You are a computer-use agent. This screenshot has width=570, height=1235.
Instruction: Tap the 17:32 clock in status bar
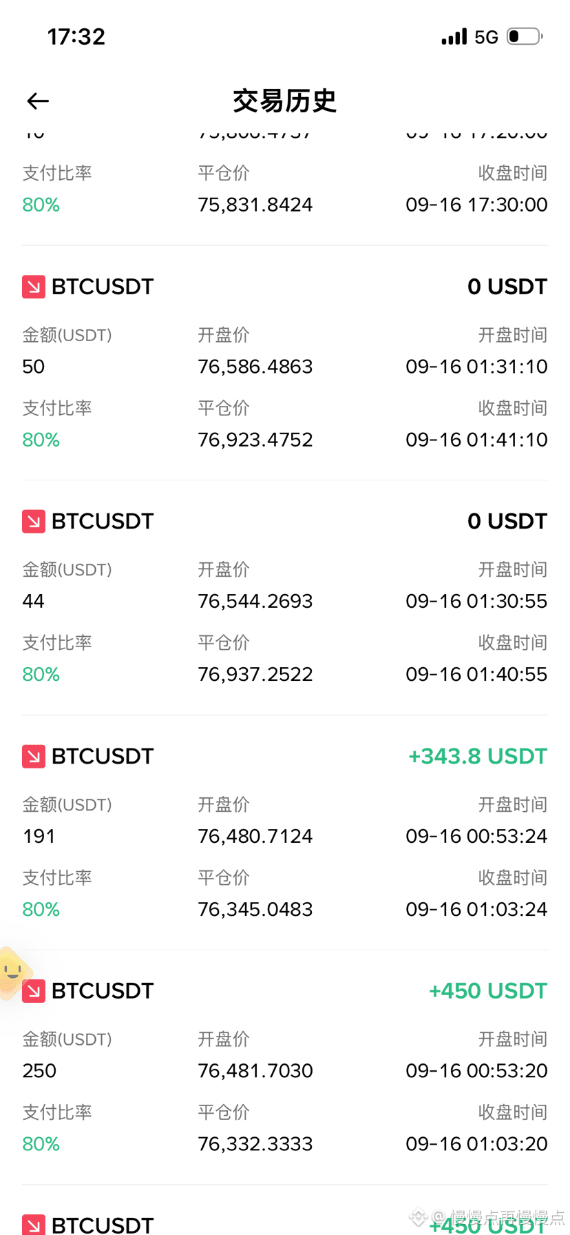76,37
